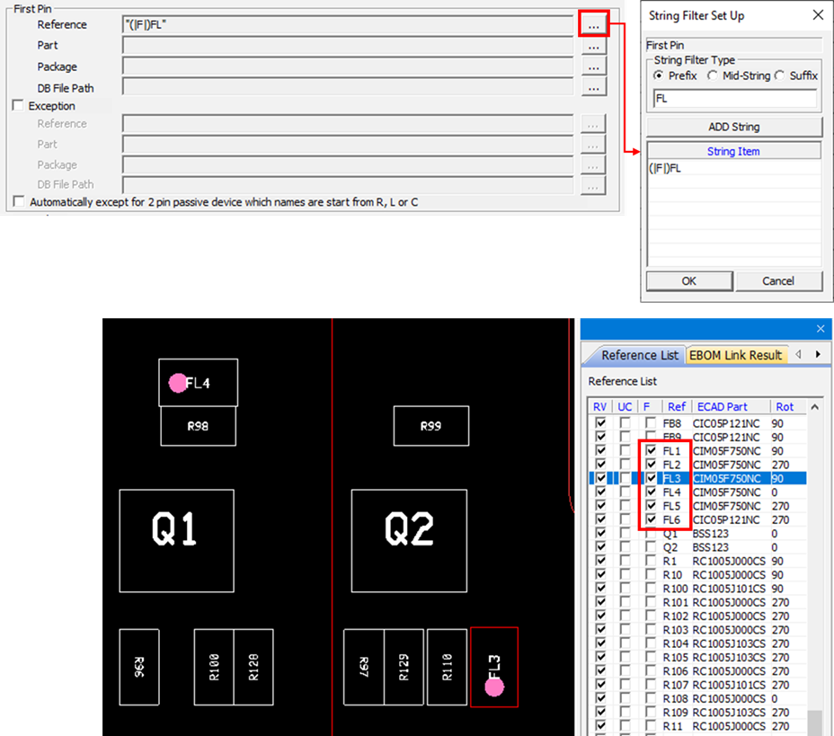Uncheck the F checkbox for FL1

[x=651, y=450]
